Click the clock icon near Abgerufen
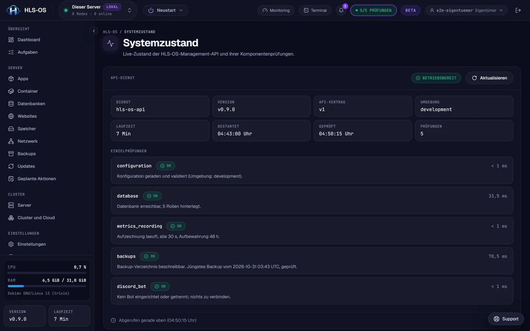 [x=113, y=320]
